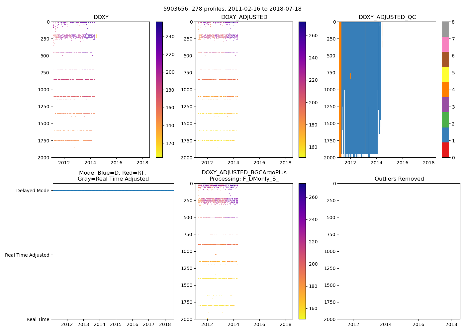Pick the pink segment in QC colorbar
The width and height of the screenshot is (465, 332).
[x=445, y=44]
